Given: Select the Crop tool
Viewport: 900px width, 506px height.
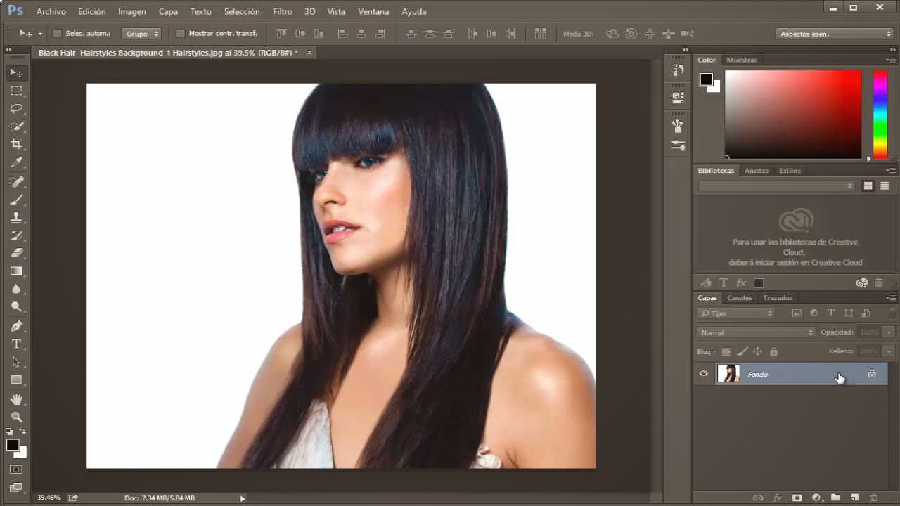Looking at the screenshot, I should tap(17, 144).
